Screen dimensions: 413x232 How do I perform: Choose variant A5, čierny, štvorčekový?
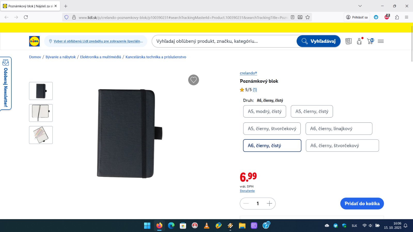tap(272, 129)
